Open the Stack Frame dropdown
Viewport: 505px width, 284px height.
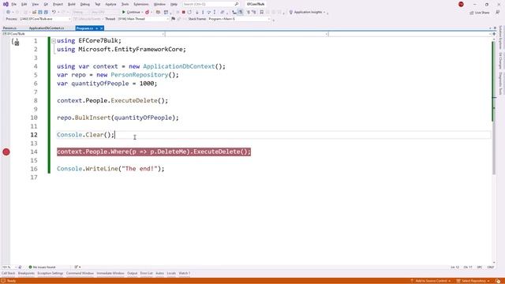pyautogui.click(x=238, y=19)
